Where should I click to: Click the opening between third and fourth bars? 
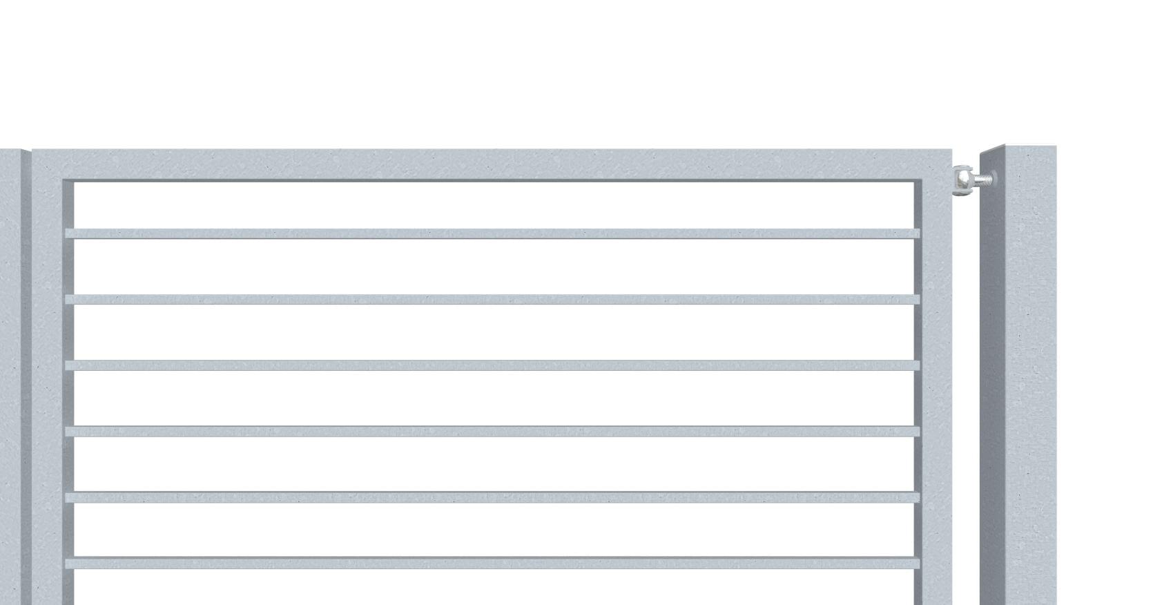click(x=492, y=398)
